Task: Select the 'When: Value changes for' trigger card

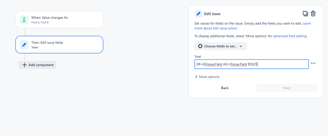Action: [59, 20]
